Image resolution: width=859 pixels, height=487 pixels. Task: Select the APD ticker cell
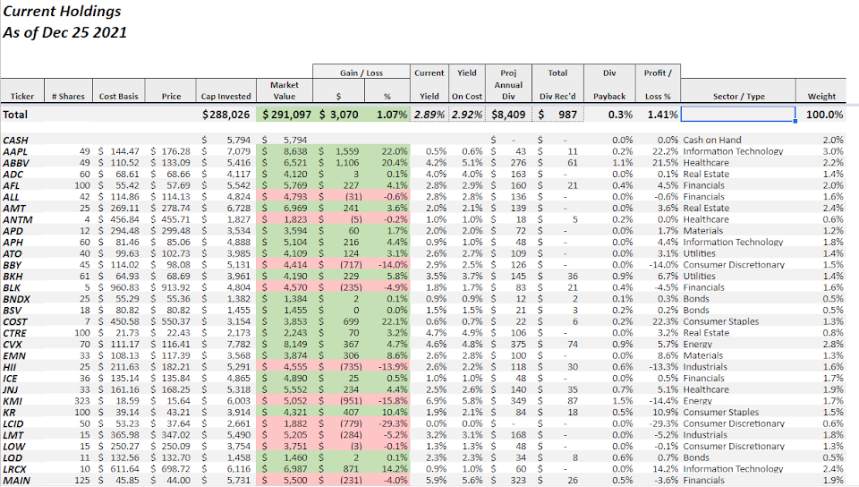(x=13, y=231)
